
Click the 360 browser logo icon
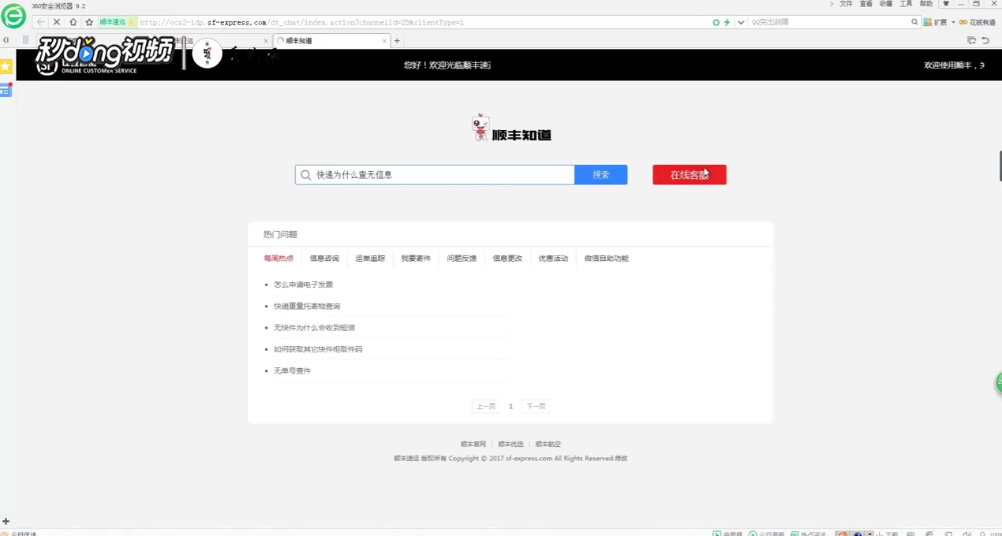(13, 17)
